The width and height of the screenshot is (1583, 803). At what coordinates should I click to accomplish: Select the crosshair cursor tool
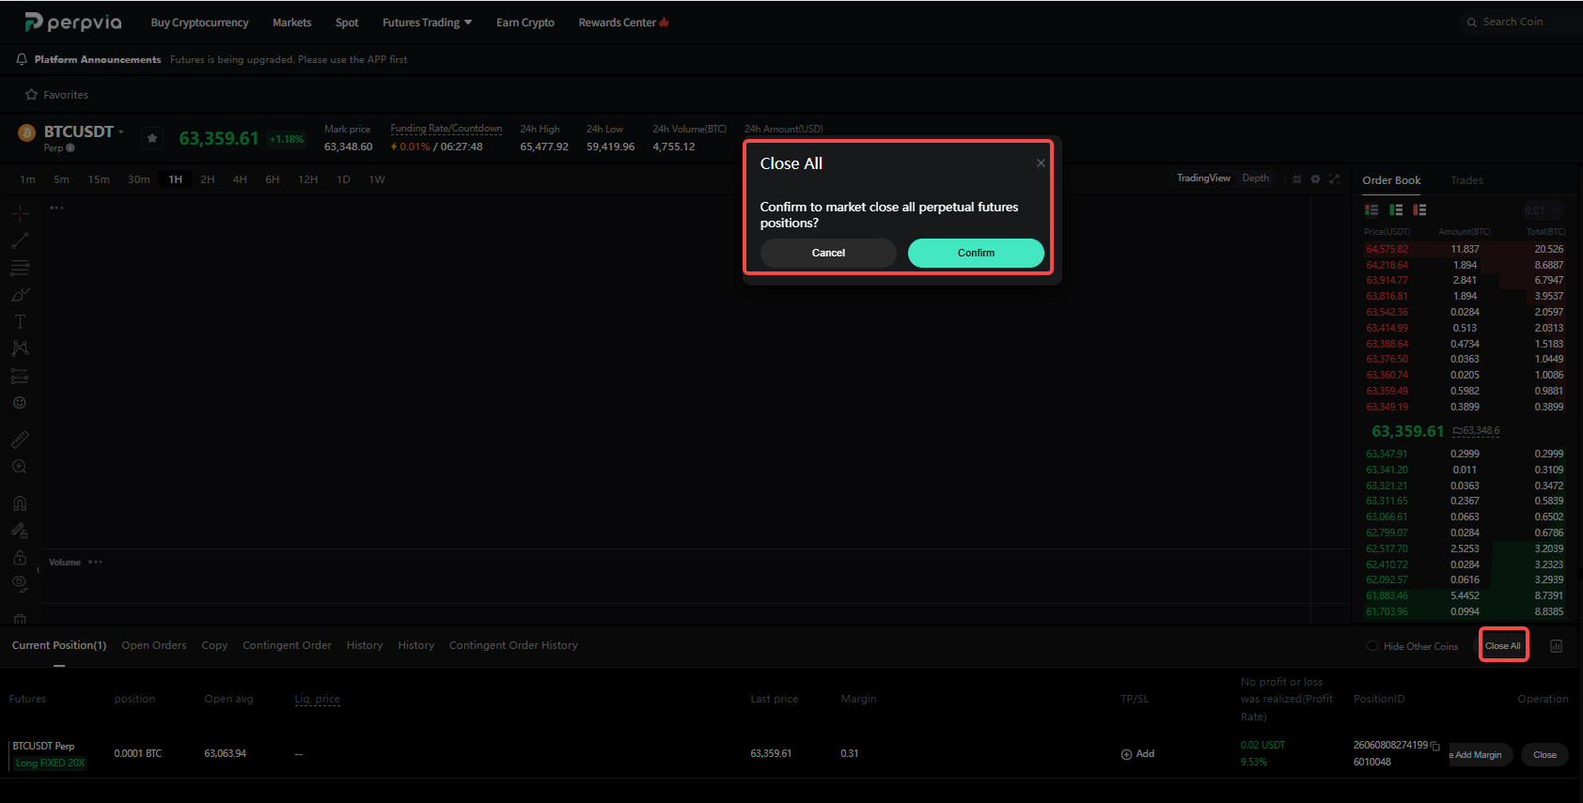point(20,213)
